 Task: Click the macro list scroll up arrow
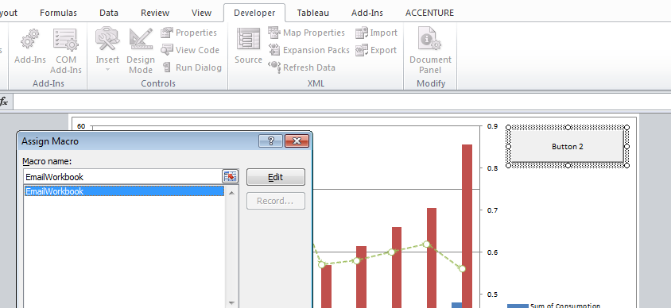231,193
